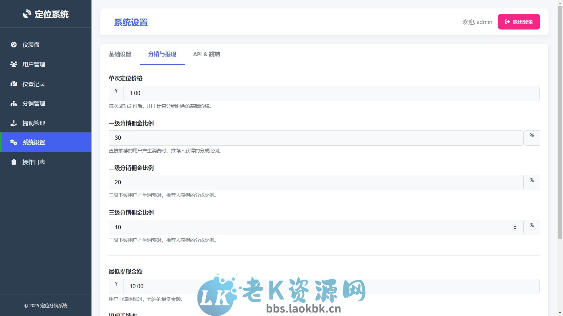Image resolution: width=563 pixels, height=316 pixels.
Task: Click the 位置记录 location icon
Action: pos(13,84)
